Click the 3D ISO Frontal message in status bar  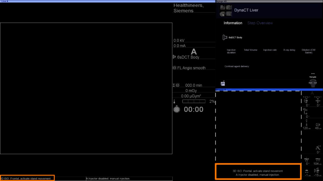pyautogui.click(x=27, y=178)
